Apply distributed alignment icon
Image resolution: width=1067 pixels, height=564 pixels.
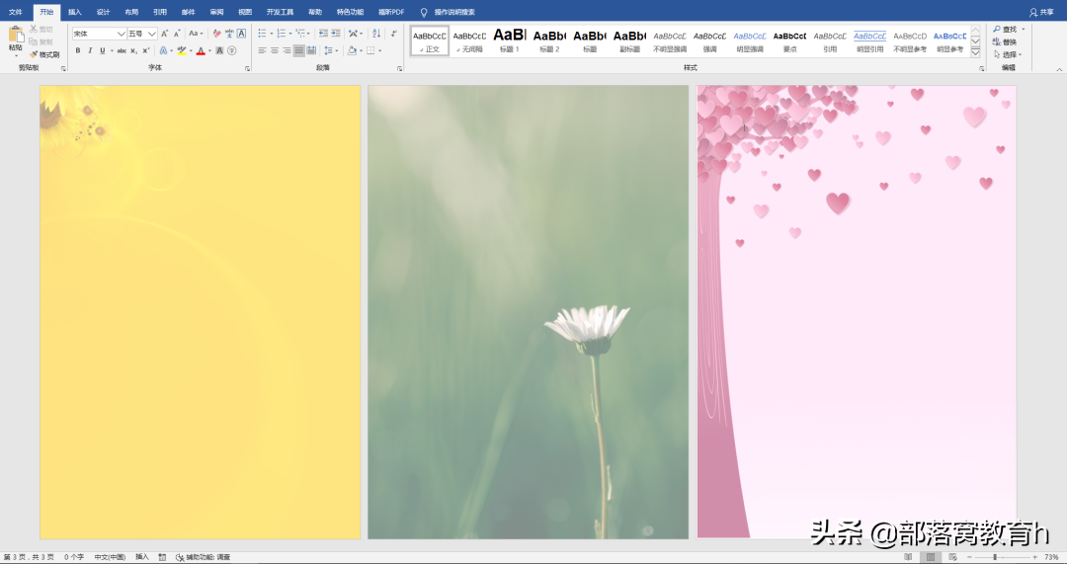pos(311,51)
